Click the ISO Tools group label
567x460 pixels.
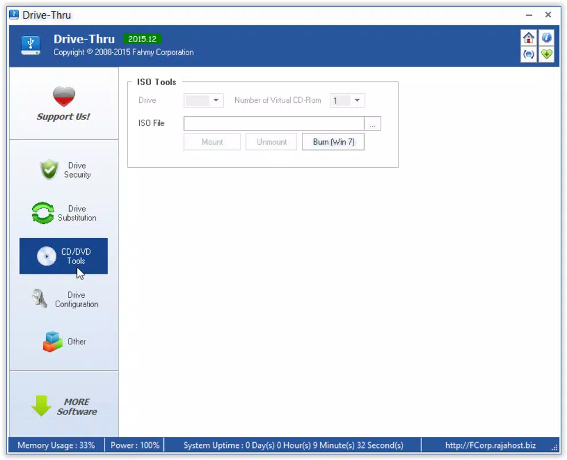pyautogui.click(x=156, y=82)
